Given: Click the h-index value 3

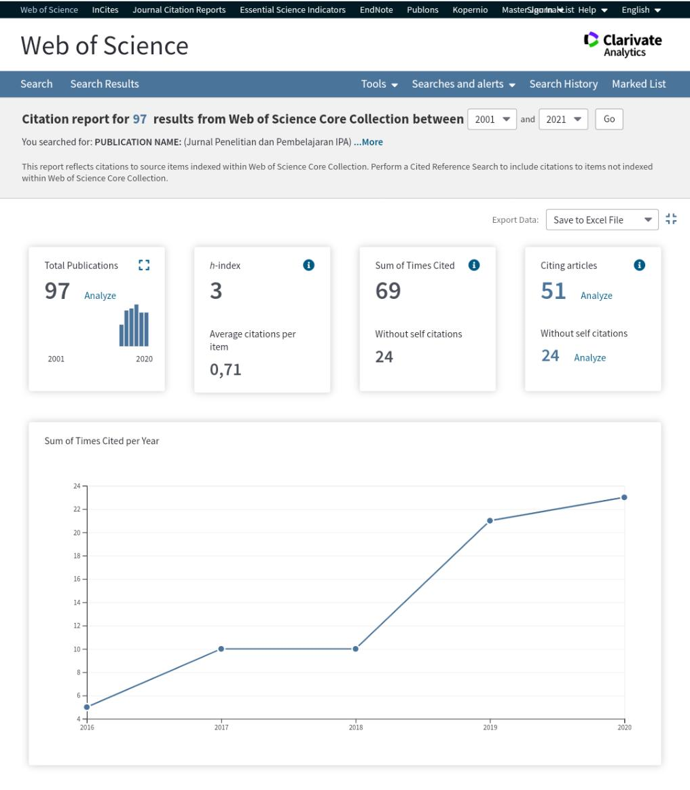Looking at the screenshot, I should coord(216,291).
